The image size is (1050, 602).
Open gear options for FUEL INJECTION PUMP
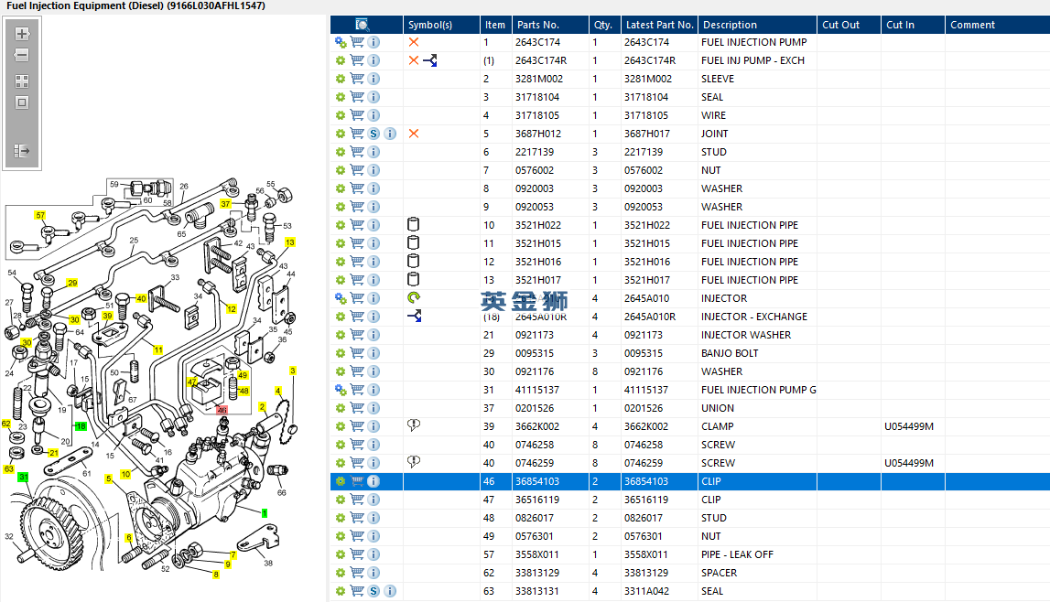point(341,42)
